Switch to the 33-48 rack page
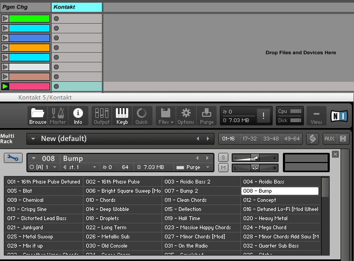The image size is (354, 261). [x=270, y=139]
